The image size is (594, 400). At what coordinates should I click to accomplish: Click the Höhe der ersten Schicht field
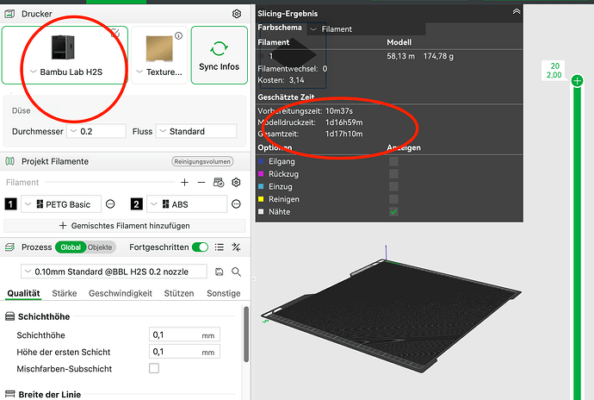[x=184, y=352]
